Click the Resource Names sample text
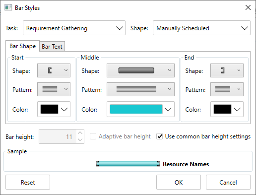The height and width of the screenshot is (195, 256). coord(186,164)
